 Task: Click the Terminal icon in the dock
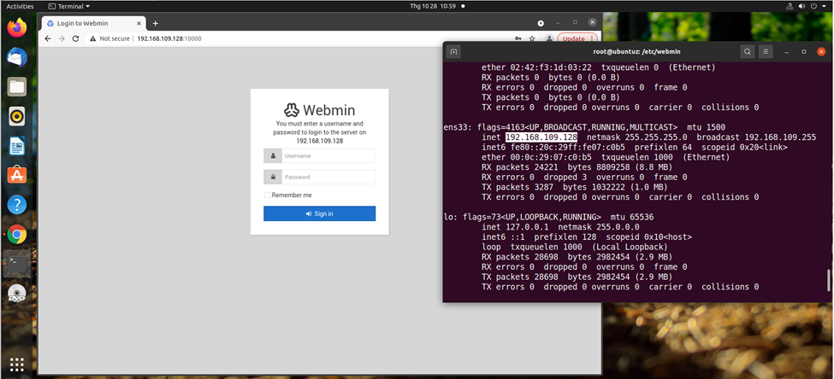pyautogui.click(x=17, y=263)
